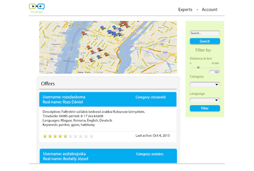
Task: Click into the Search text field
Action: pyautogui.click(x=205, y=33)
